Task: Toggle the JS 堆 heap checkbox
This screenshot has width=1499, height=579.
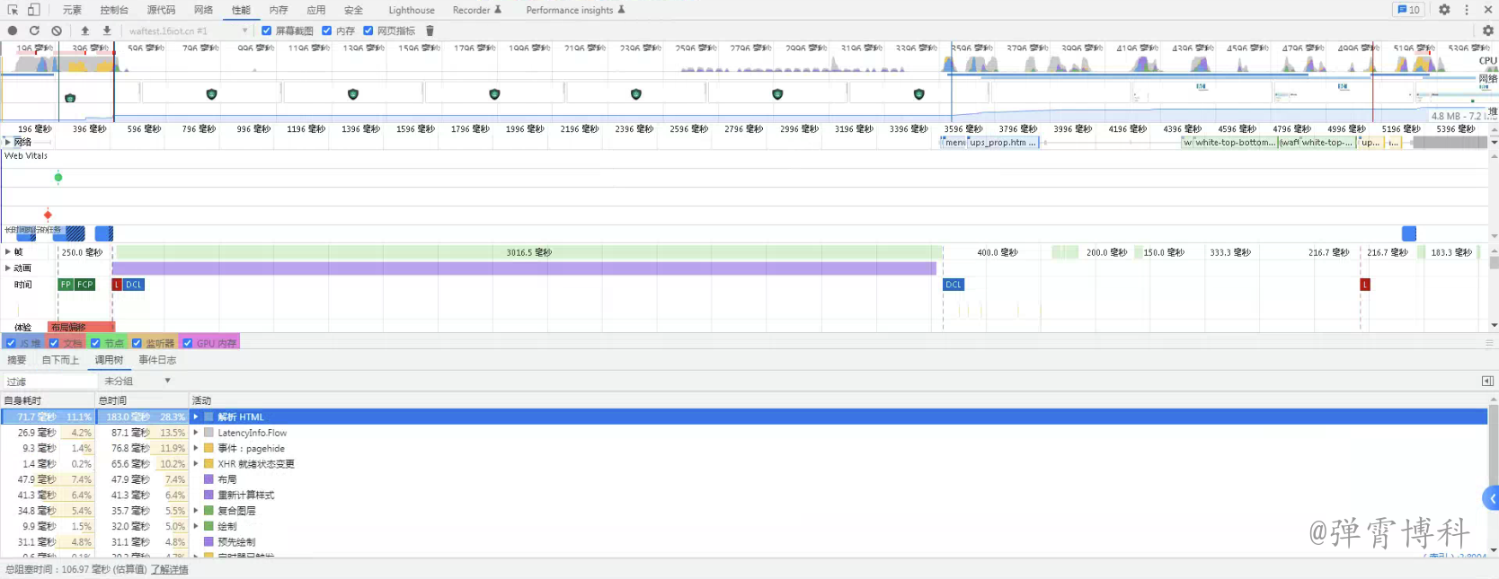Action: [11, 343]
